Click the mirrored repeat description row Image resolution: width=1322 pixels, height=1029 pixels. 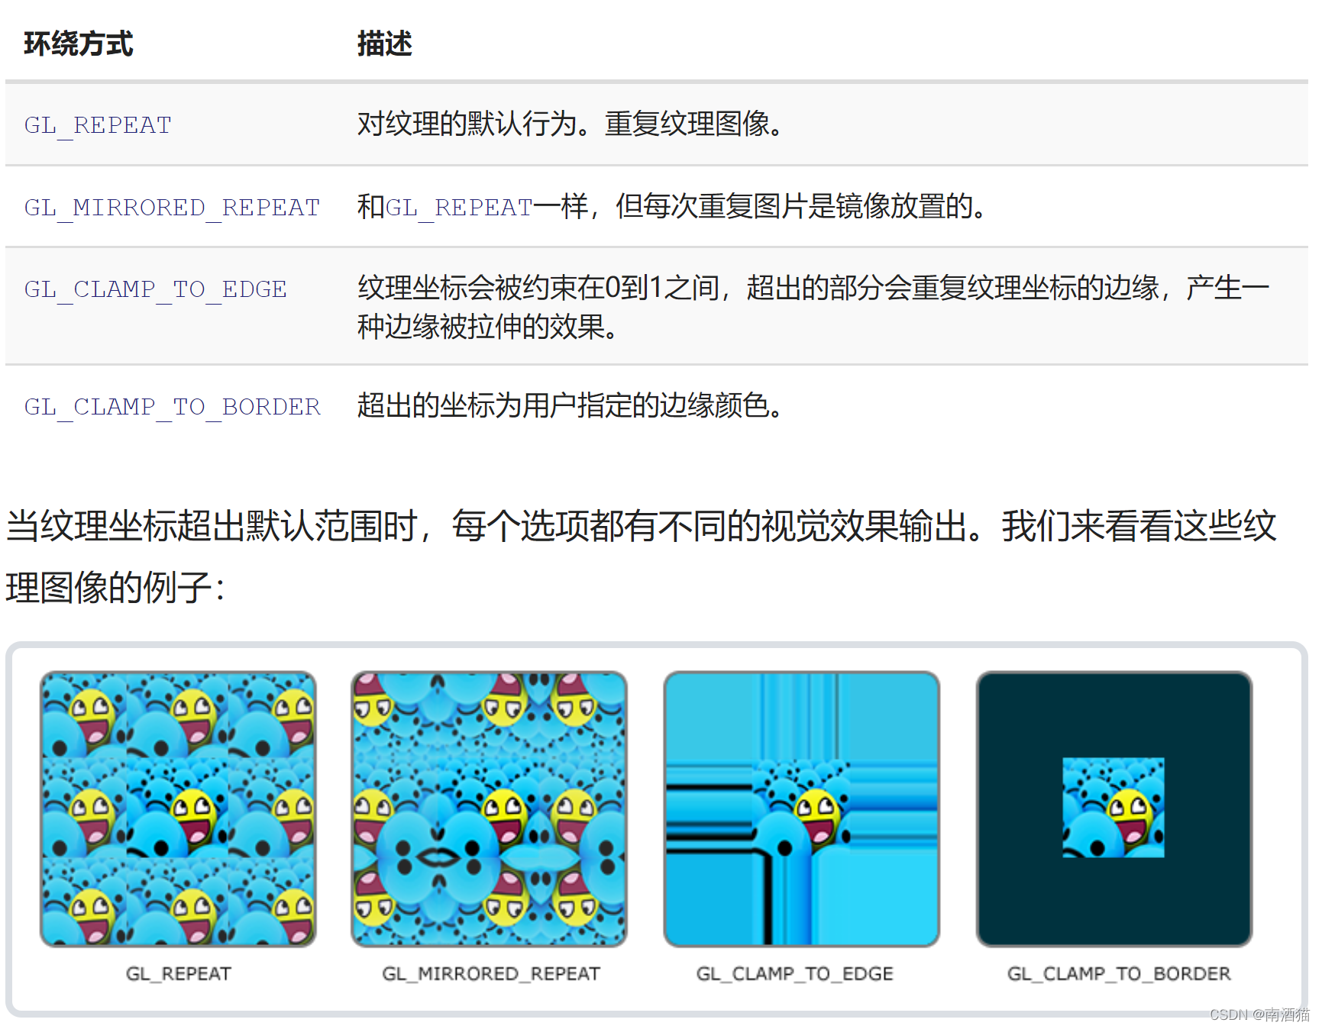(x=671, y=207)
